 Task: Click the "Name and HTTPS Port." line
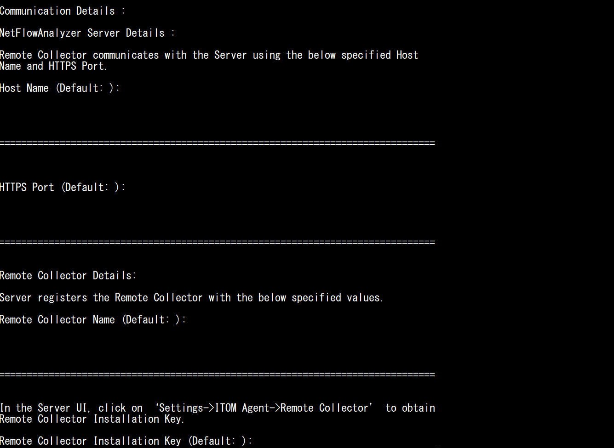pyautogui.click(x=53, y=66)
